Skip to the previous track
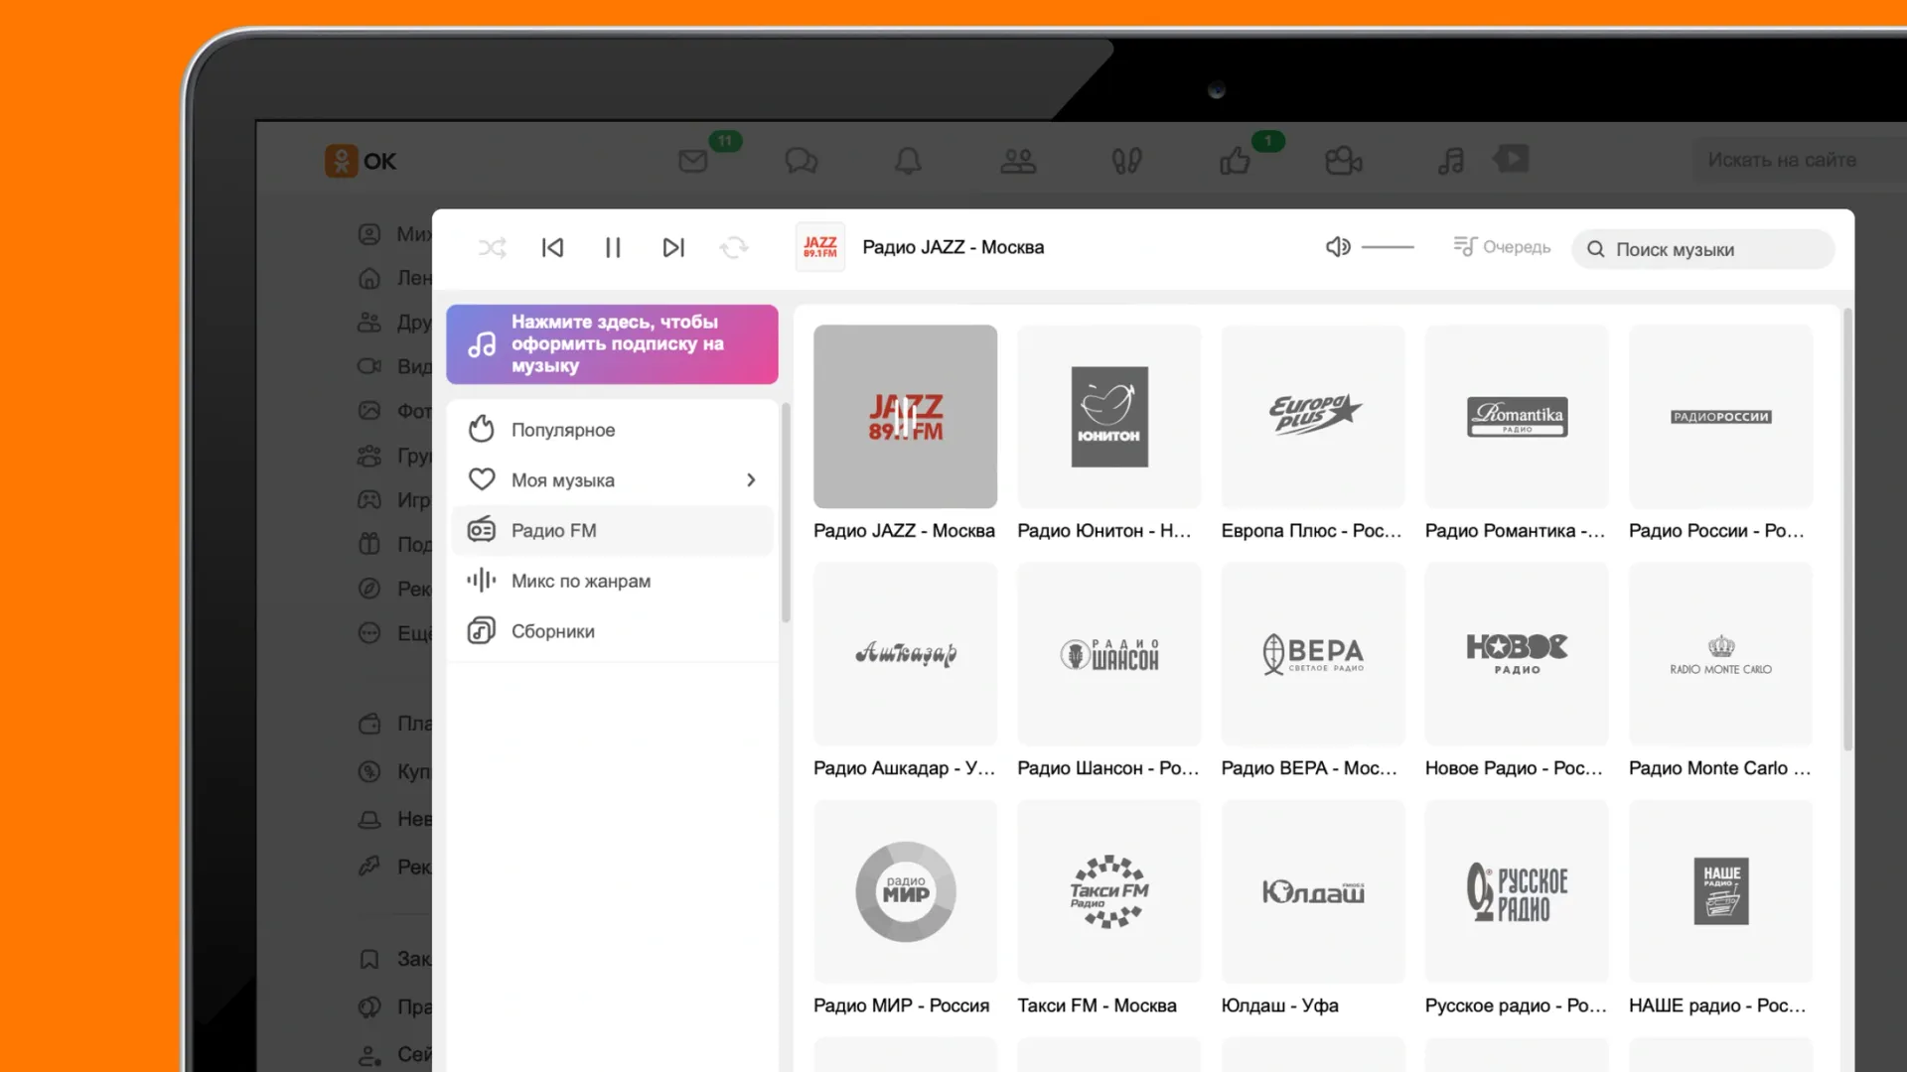Viewport: 1907px width, 1072px height. [x=552, y=247]
